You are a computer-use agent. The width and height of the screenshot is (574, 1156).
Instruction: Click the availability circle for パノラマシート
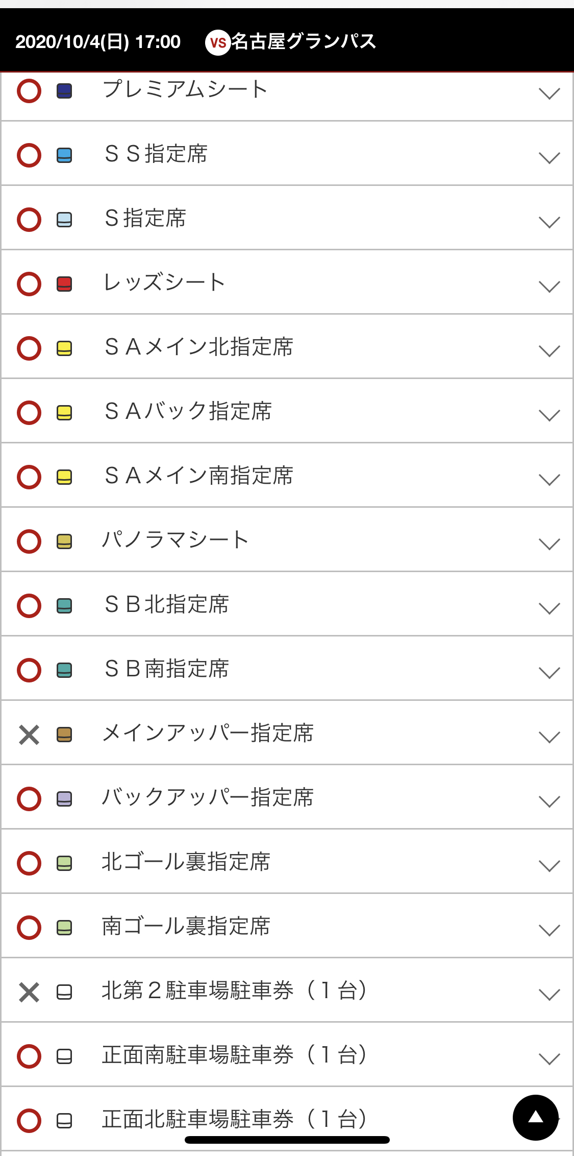(x=29, y=541)
